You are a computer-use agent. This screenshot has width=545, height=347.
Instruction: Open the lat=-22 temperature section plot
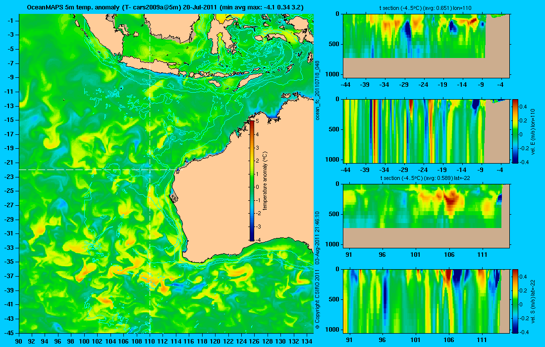pyautogui.click(x=426, y=216)
